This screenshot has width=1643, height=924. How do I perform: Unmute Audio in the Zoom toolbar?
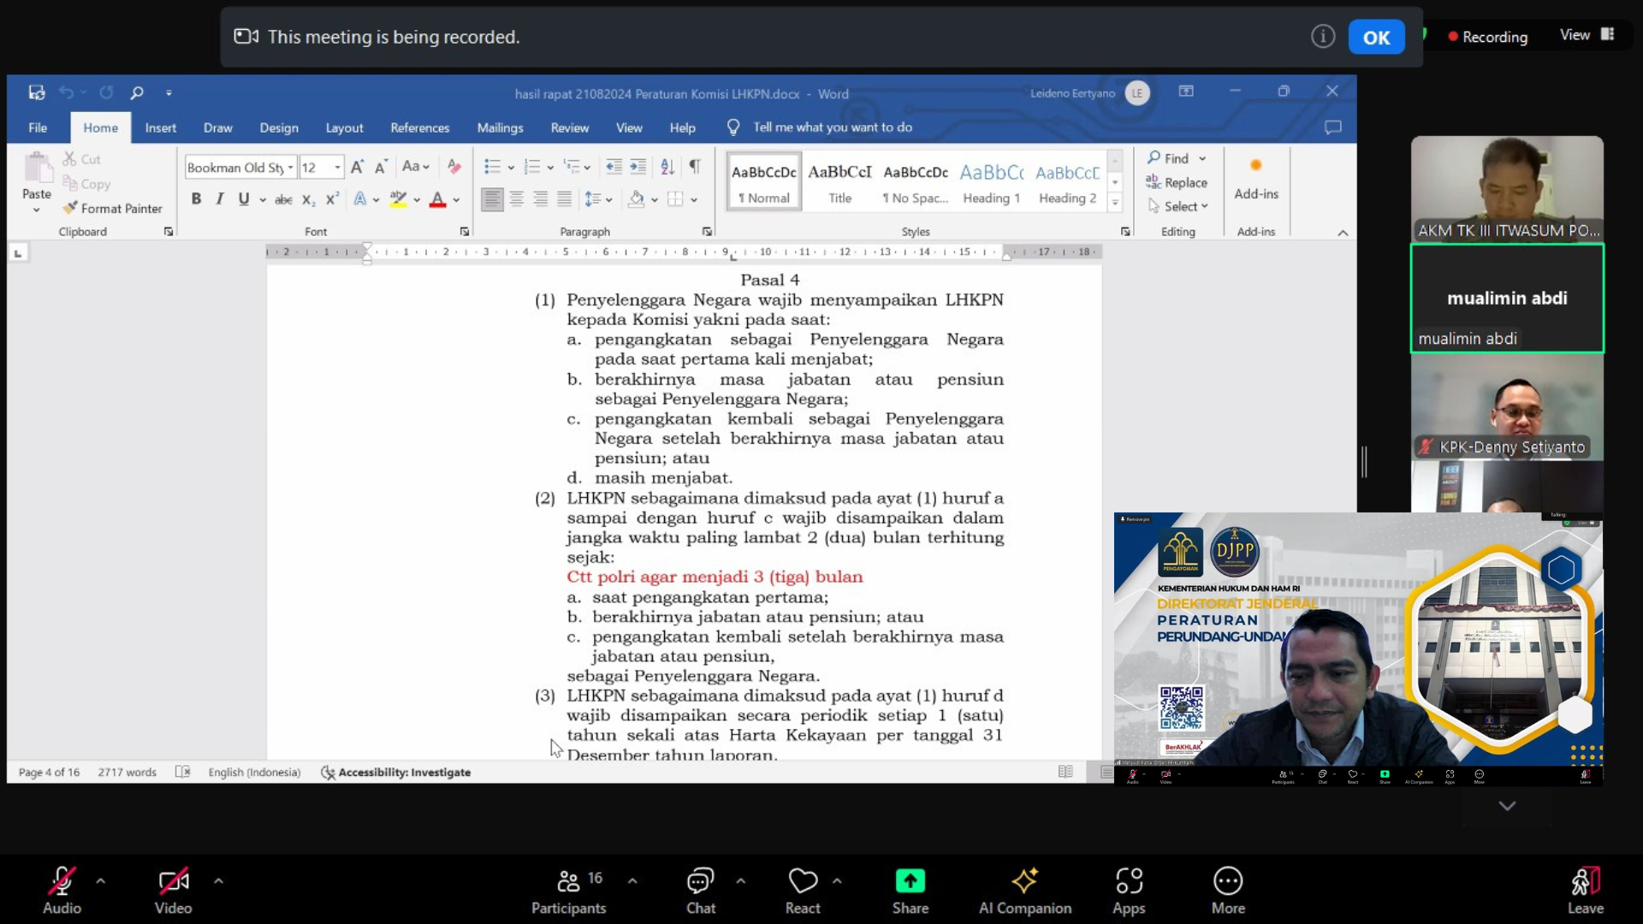tap(62, 890)
